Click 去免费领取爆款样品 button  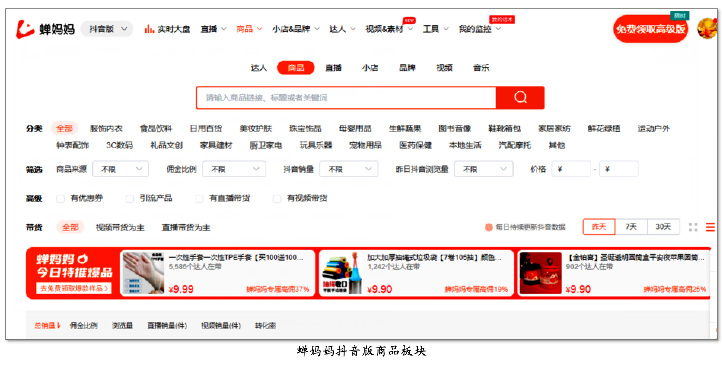(x=74, y=288)
